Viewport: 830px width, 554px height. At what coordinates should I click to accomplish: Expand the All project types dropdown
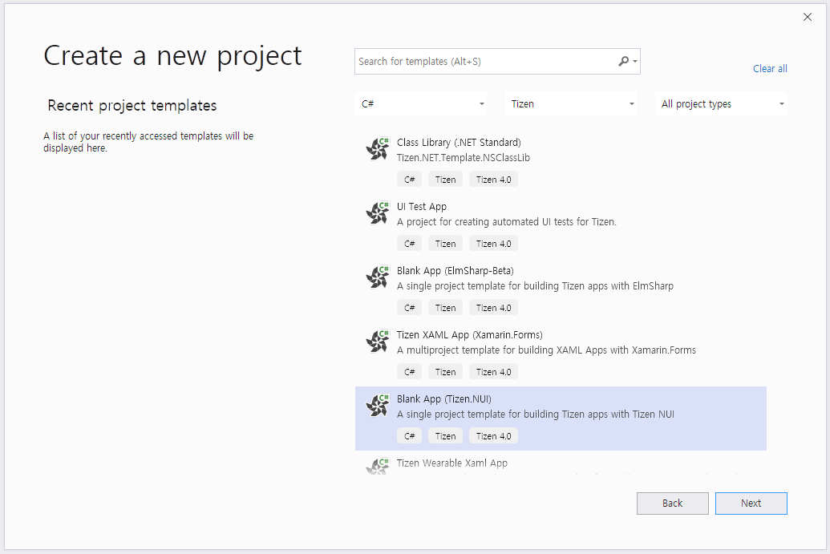tap(721, 104)
